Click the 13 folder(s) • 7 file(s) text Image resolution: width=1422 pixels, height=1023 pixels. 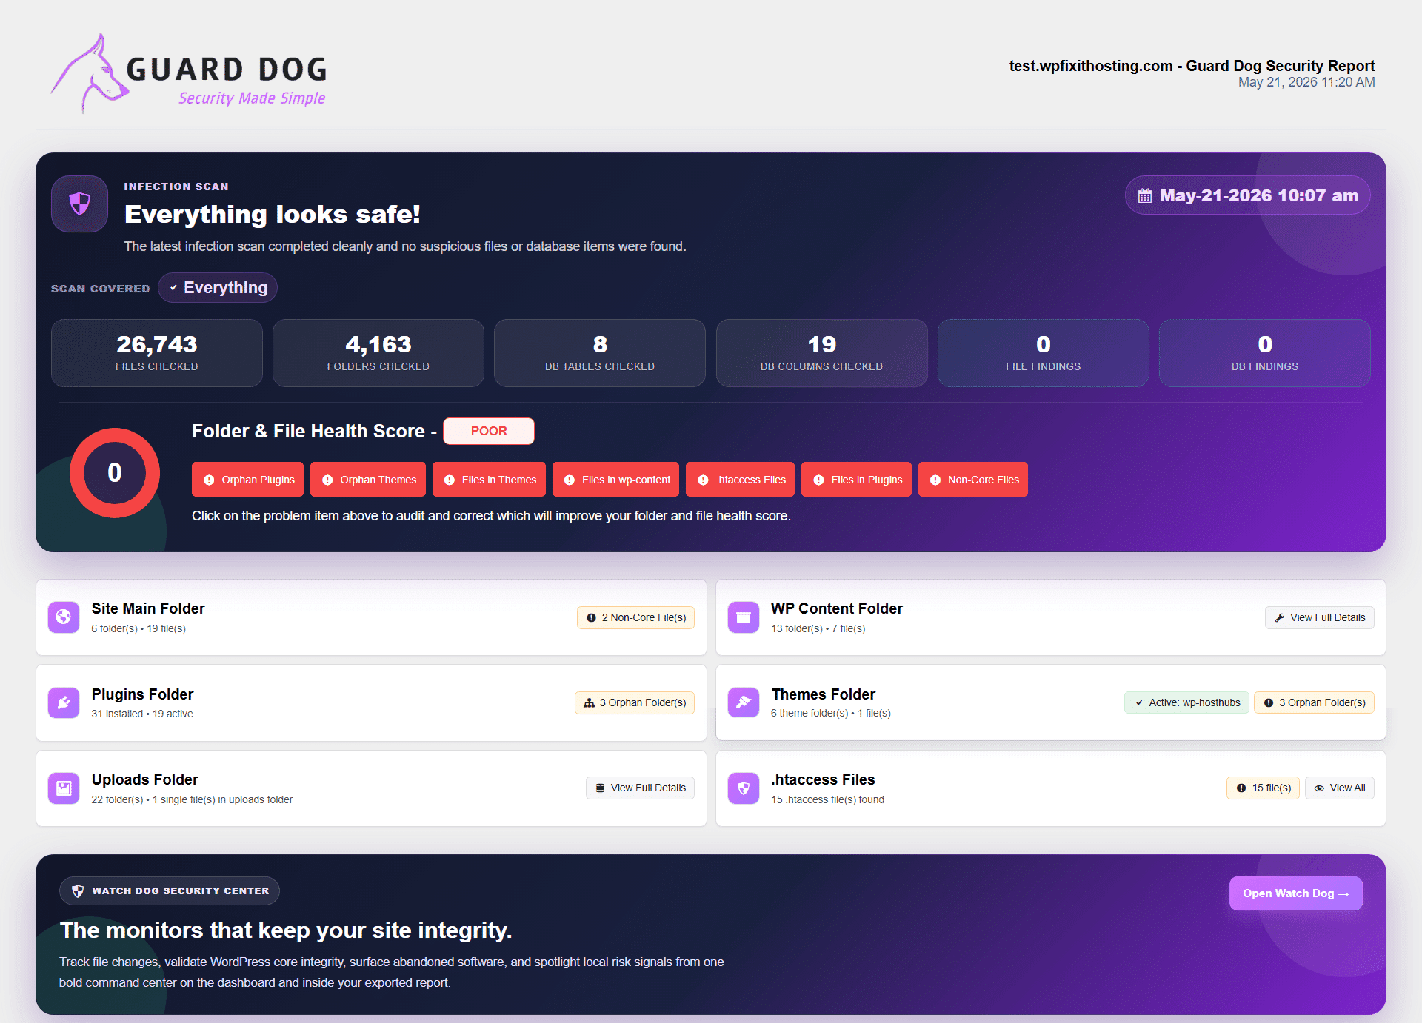[818, 628]
